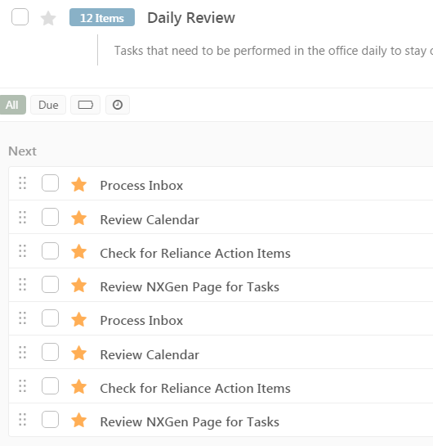Check off the Daily Review project checkbox
Image resolution: width=433 pixels, height=446 pixels.
click(20, 17)
